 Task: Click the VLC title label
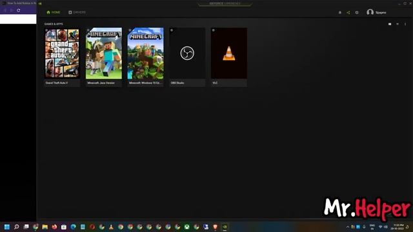[x=215, y=83]
